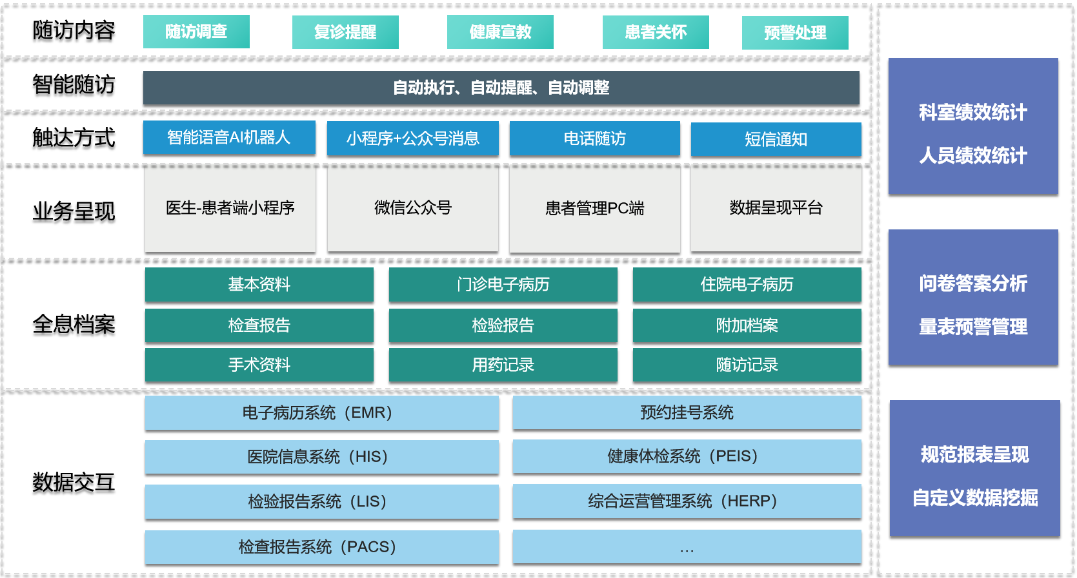Open the 医生-患者端小程序 panel
This screenshot has width=1077, height=578.
point(230,208)
